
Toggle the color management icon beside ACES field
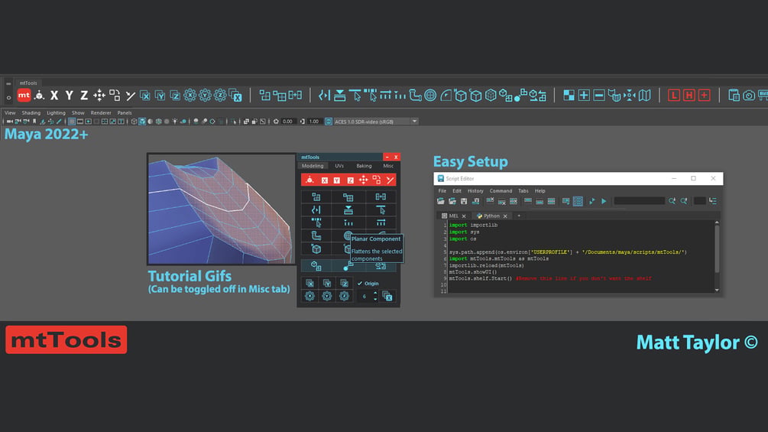[x=329, y=122]
